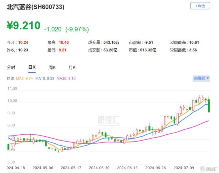This screenshot has height=173, width=219.
Task: Click the 8.00 price axis label
Action: (11, 125)
